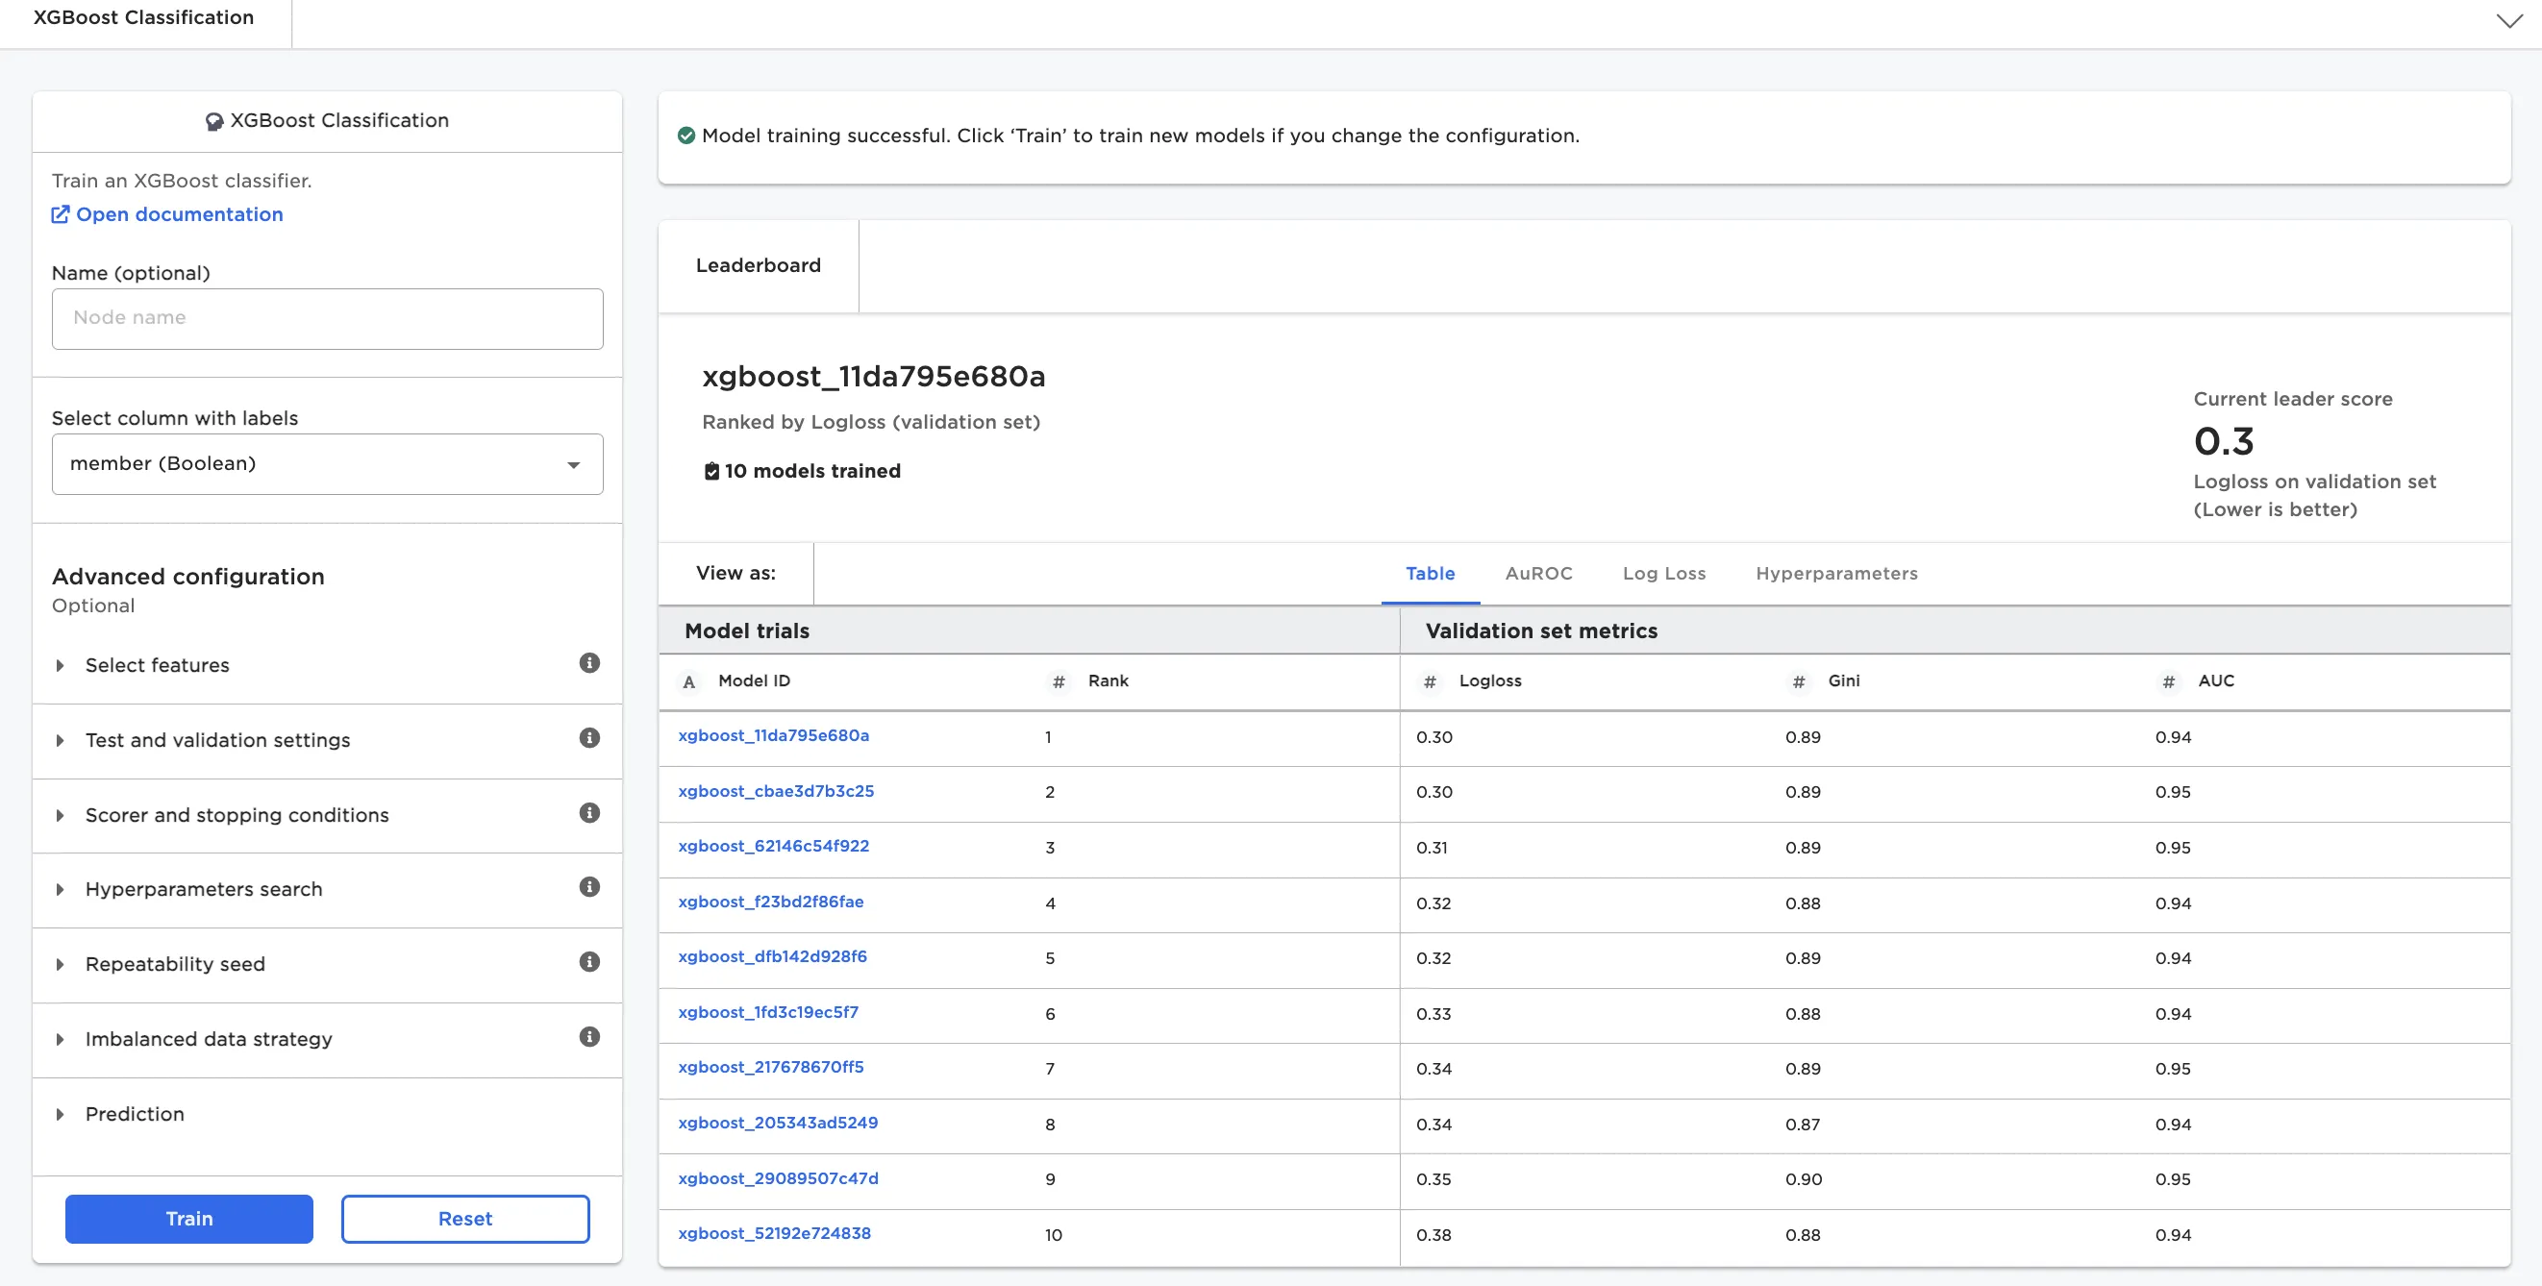This screenshot has width=2542, height=1286.
Task: Click the Hyperparameters search info icon
Action: click(589, 886)
